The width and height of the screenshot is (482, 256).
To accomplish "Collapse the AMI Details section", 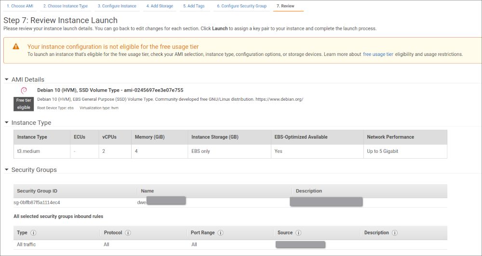I will (x=7, y=79).
